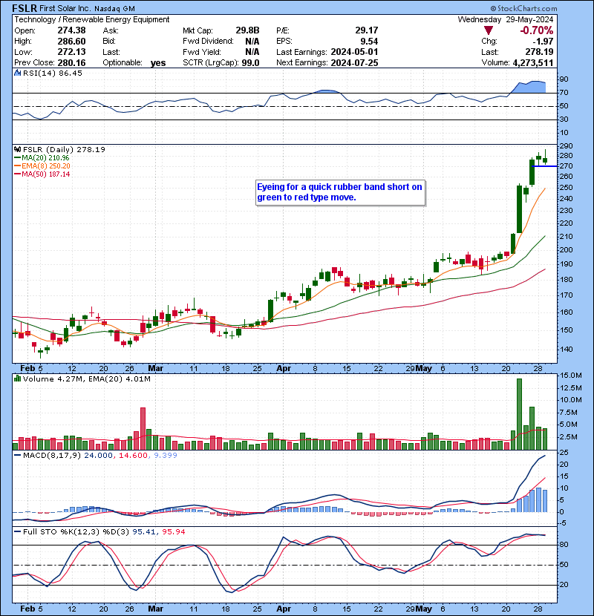Click the -0.70% change percentage

pyautogui.click(x=537, y=30)
